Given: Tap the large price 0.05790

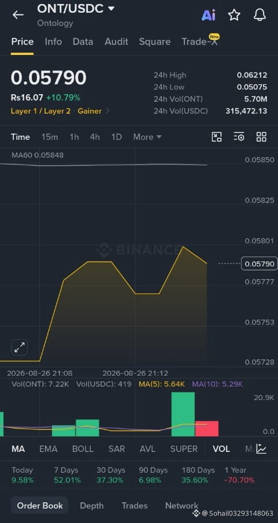Looking at the screenshot, I should point(49,77).
